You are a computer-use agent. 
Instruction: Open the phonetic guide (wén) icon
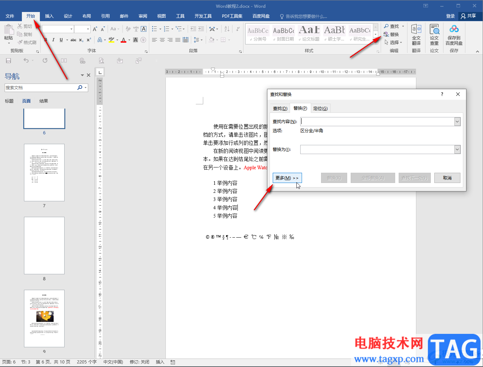[x=136, y=29]
